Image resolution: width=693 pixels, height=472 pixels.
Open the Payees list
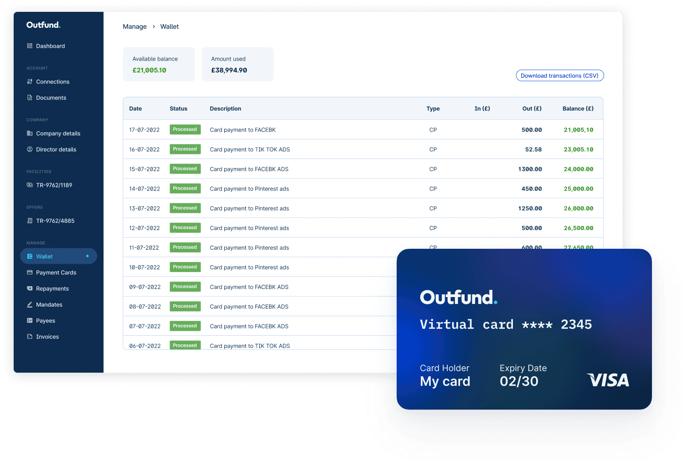[46, 321]
